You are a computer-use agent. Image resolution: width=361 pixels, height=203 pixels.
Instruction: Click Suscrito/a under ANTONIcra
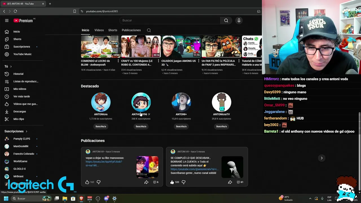click(x=101, y=127)
